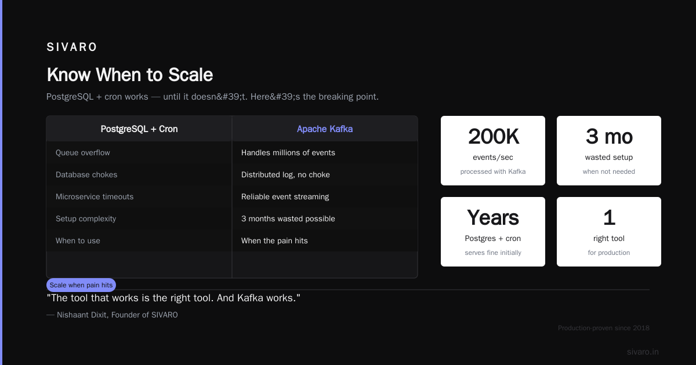Screen dimensions: 696x365
Task: Click the "200K" stat value
Action: [493, 137]
